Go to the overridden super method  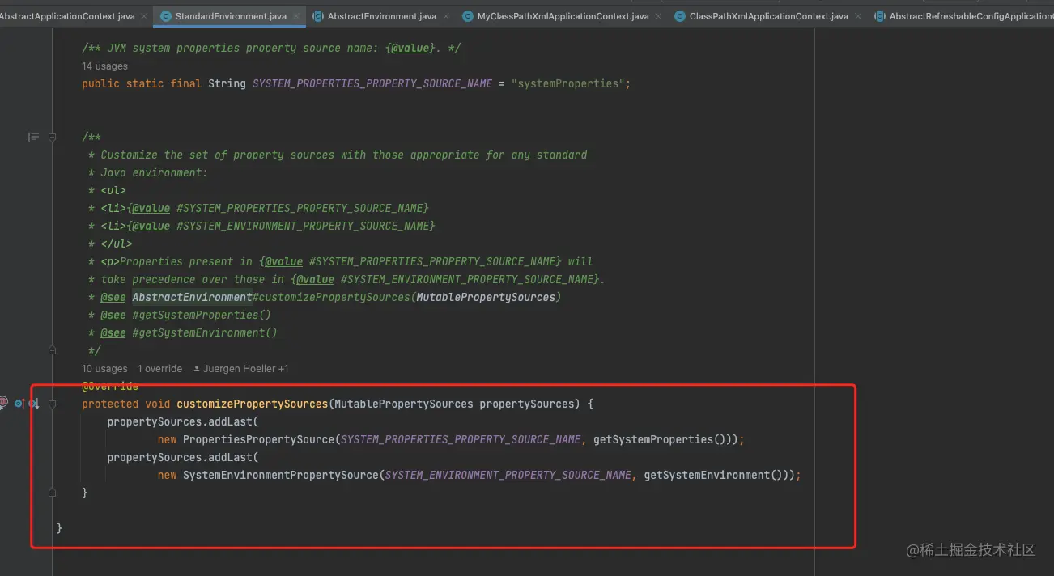[19, 403]
